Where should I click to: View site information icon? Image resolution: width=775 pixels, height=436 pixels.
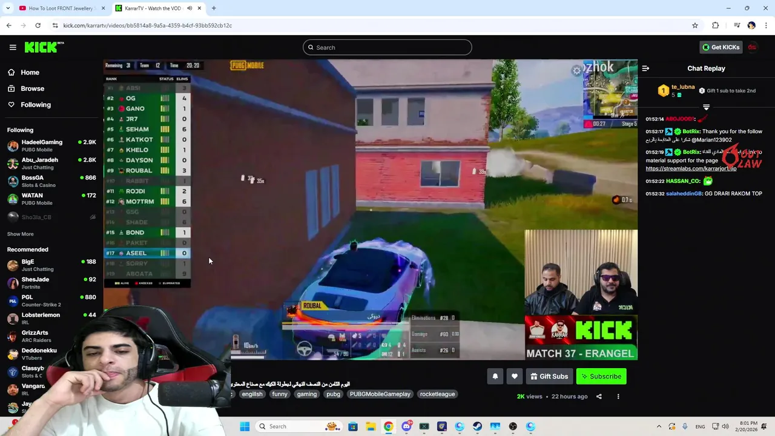point(55,25)
